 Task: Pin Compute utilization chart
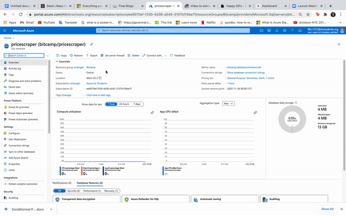tap(152, 113)
